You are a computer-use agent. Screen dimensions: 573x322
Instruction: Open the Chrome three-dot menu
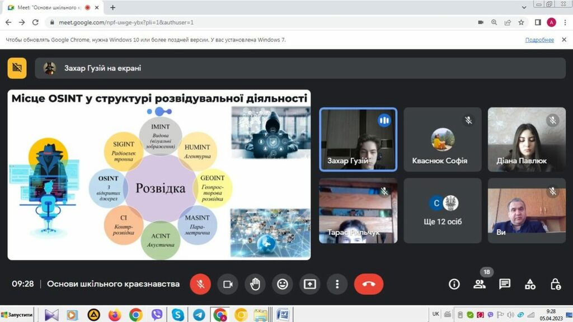[565, 22]
